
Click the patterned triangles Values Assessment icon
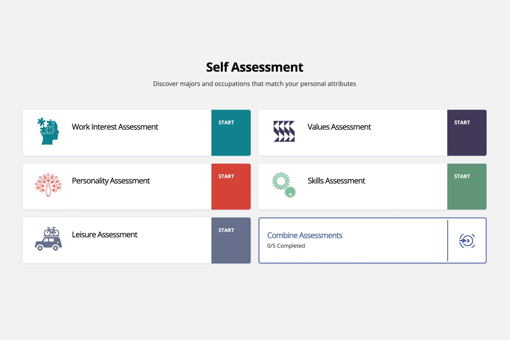click(284, 131)
